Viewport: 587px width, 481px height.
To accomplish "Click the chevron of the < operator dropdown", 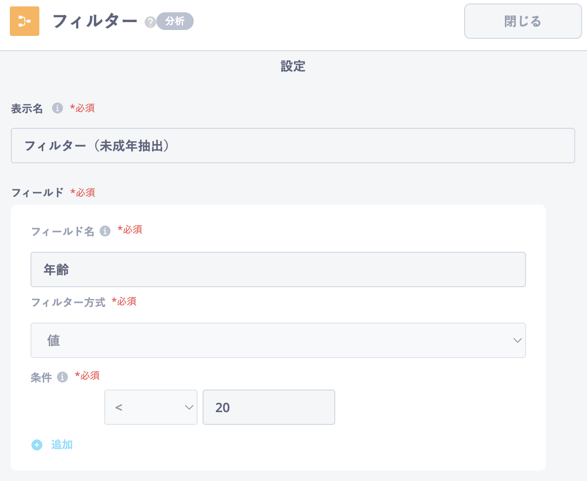I will [188, 407].
